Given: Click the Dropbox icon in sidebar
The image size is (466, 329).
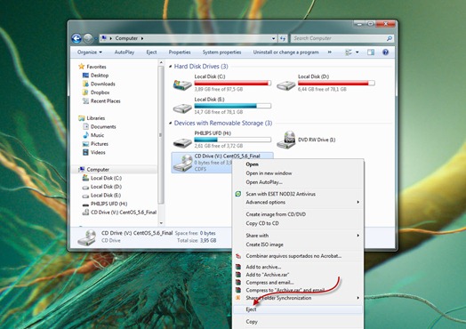Looking at the screenshot, I should coord(85,92).
